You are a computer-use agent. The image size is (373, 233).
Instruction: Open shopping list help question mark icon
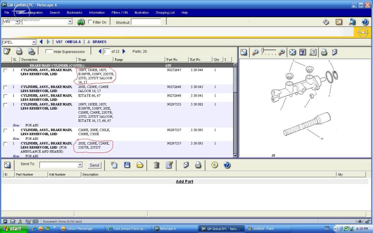tap(227, 165)
